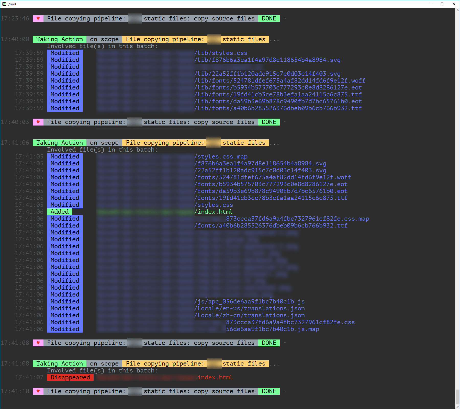The height and width of the screenshot is (409, 460).
Task: Click timestamp 17:41:07
Action: 29,377
